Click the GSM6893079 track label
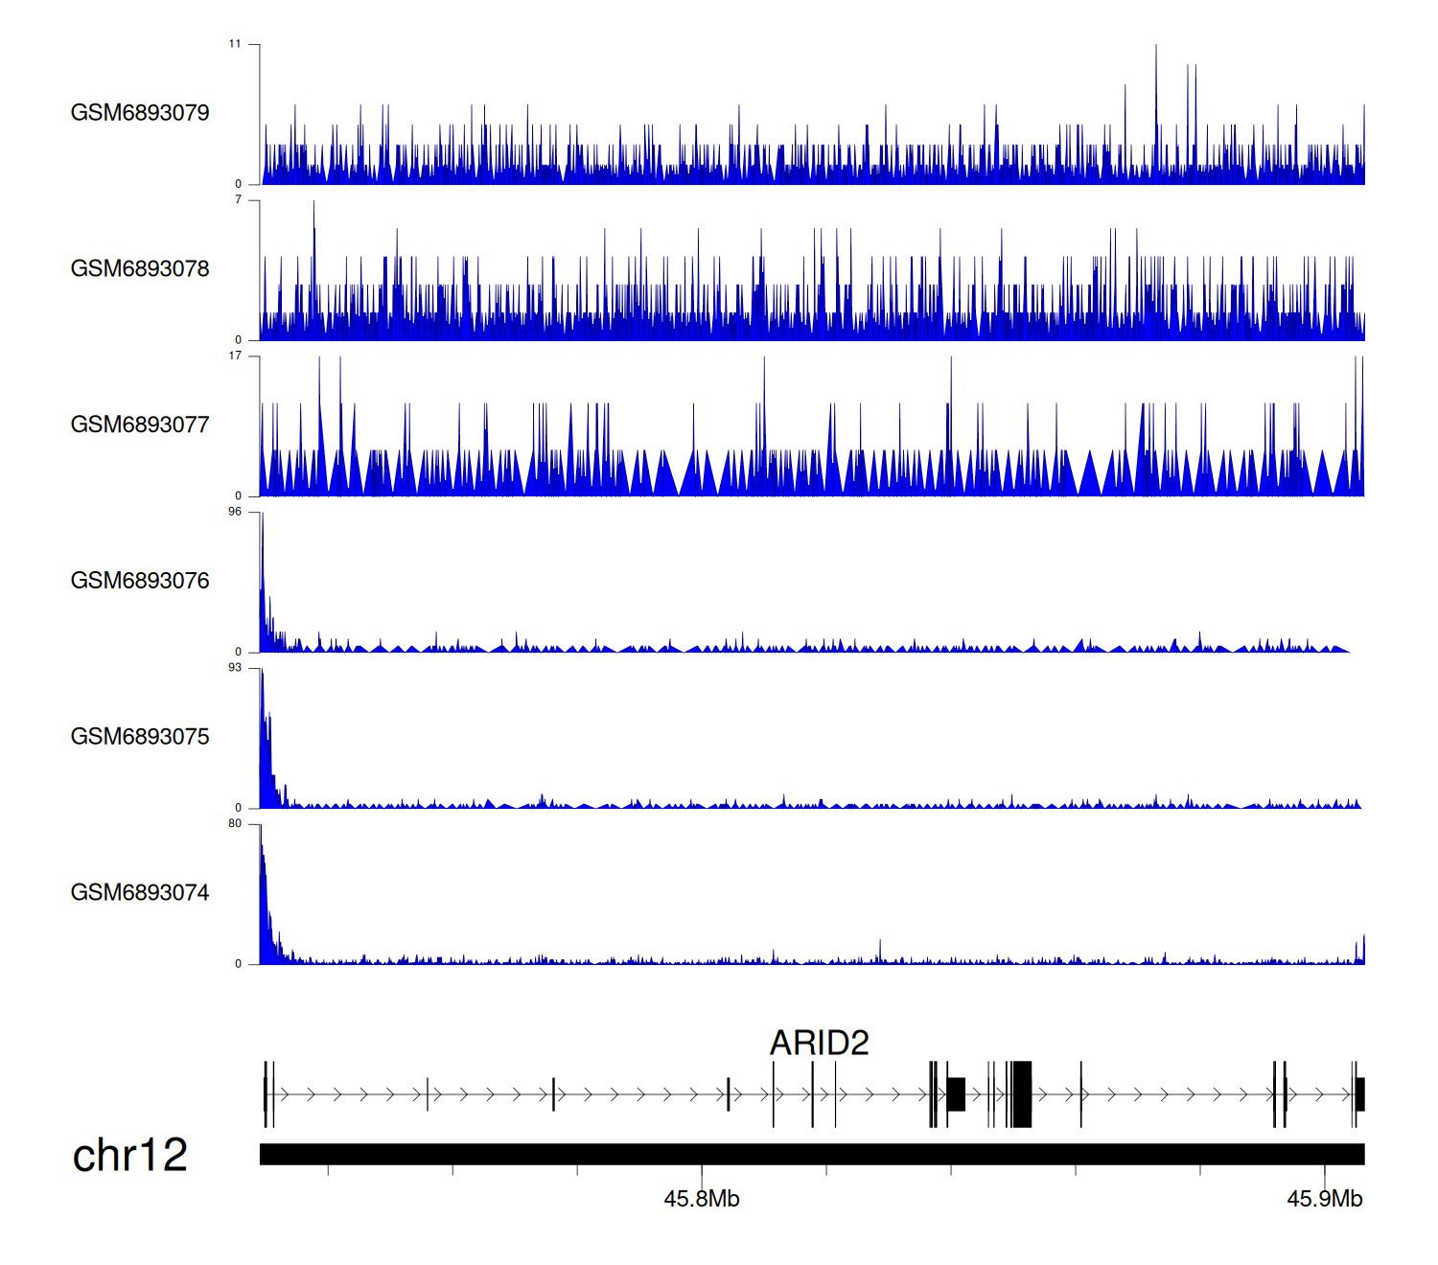 tap(140, 113)
